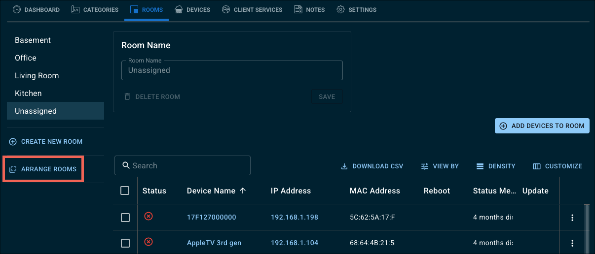
Task: Select the Kitchen room
Action: pyautogui.click(x=55, y=94)
